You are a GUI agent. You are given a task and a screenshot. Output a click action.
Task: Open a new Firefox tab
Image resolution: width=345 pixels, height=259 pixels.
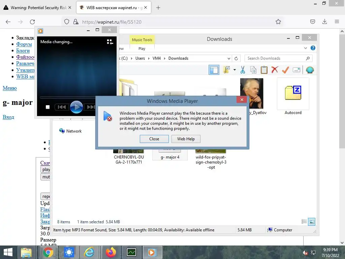tap(158, 8)
